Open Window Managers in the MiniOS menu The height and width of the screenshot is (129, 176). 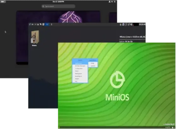pyautogui.click(x=80, y=66)
